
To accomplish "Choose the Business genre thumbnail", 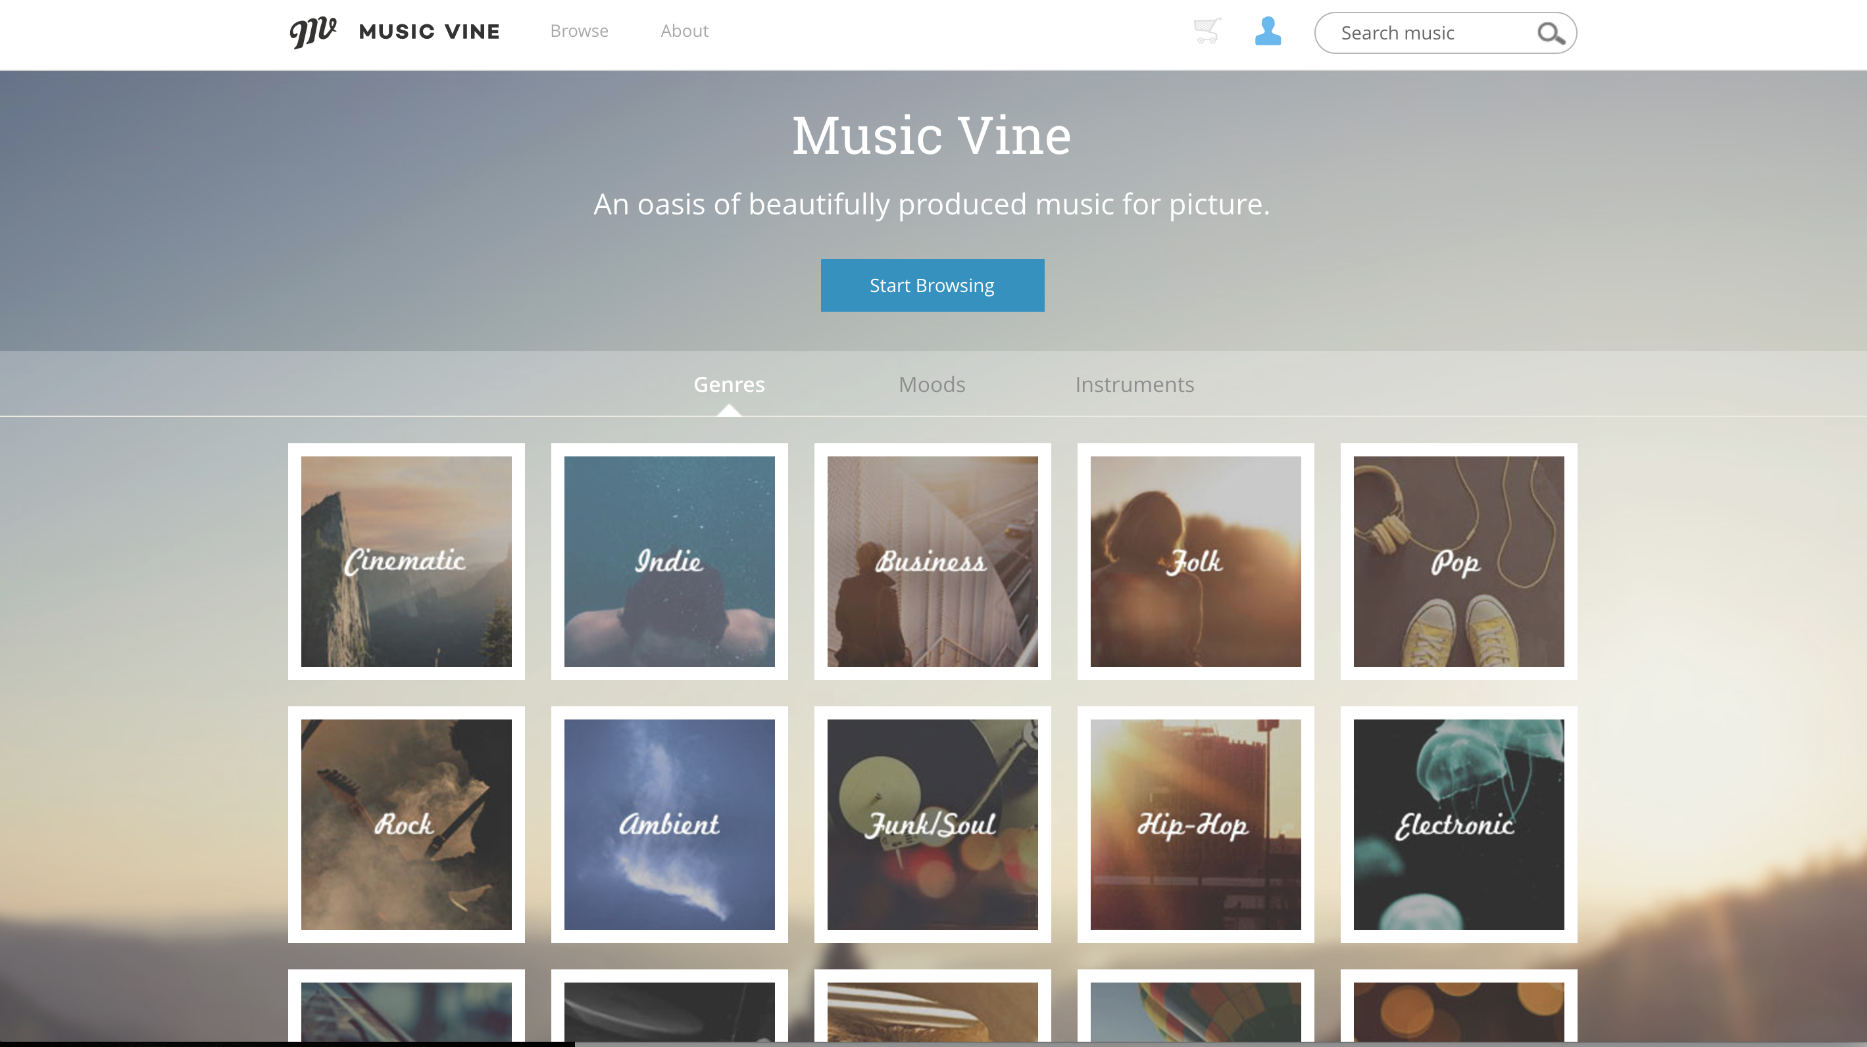I will click(932, 562).
